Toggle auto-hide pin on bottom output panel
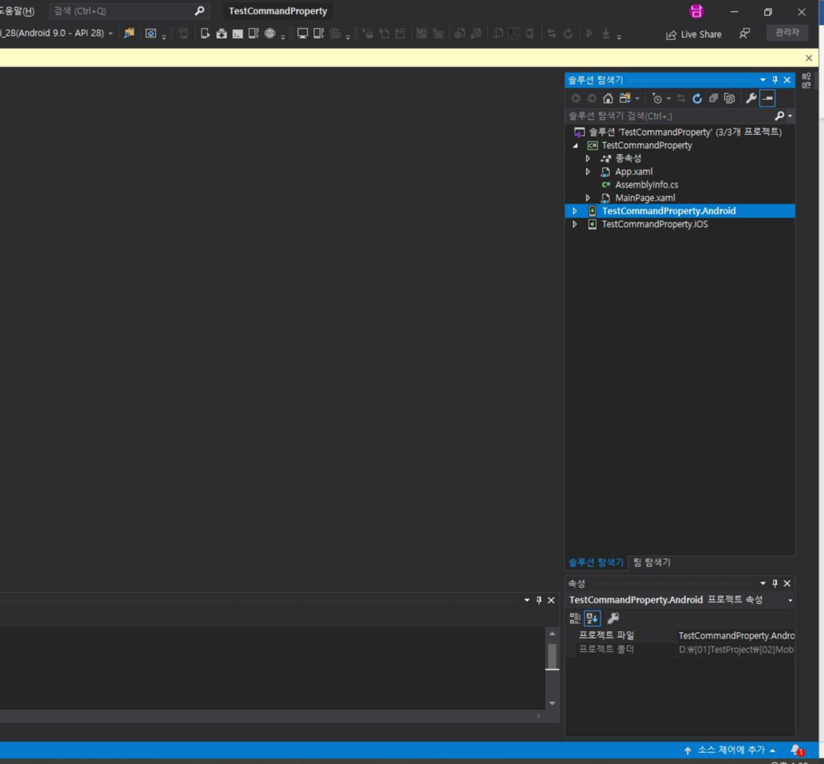Screen dimensions: 824x764 click(538, 600)
